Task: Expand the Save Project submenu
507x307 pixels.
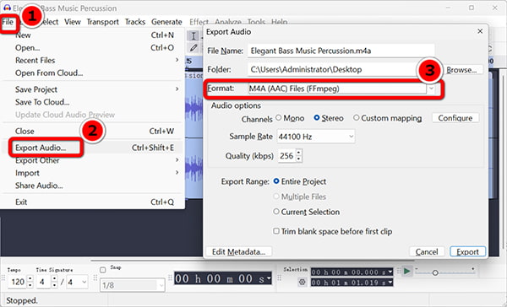Action: (92, 89)
